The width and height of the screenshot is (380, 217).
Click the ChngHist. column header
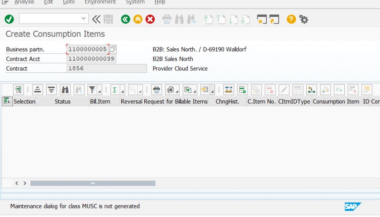227,101
